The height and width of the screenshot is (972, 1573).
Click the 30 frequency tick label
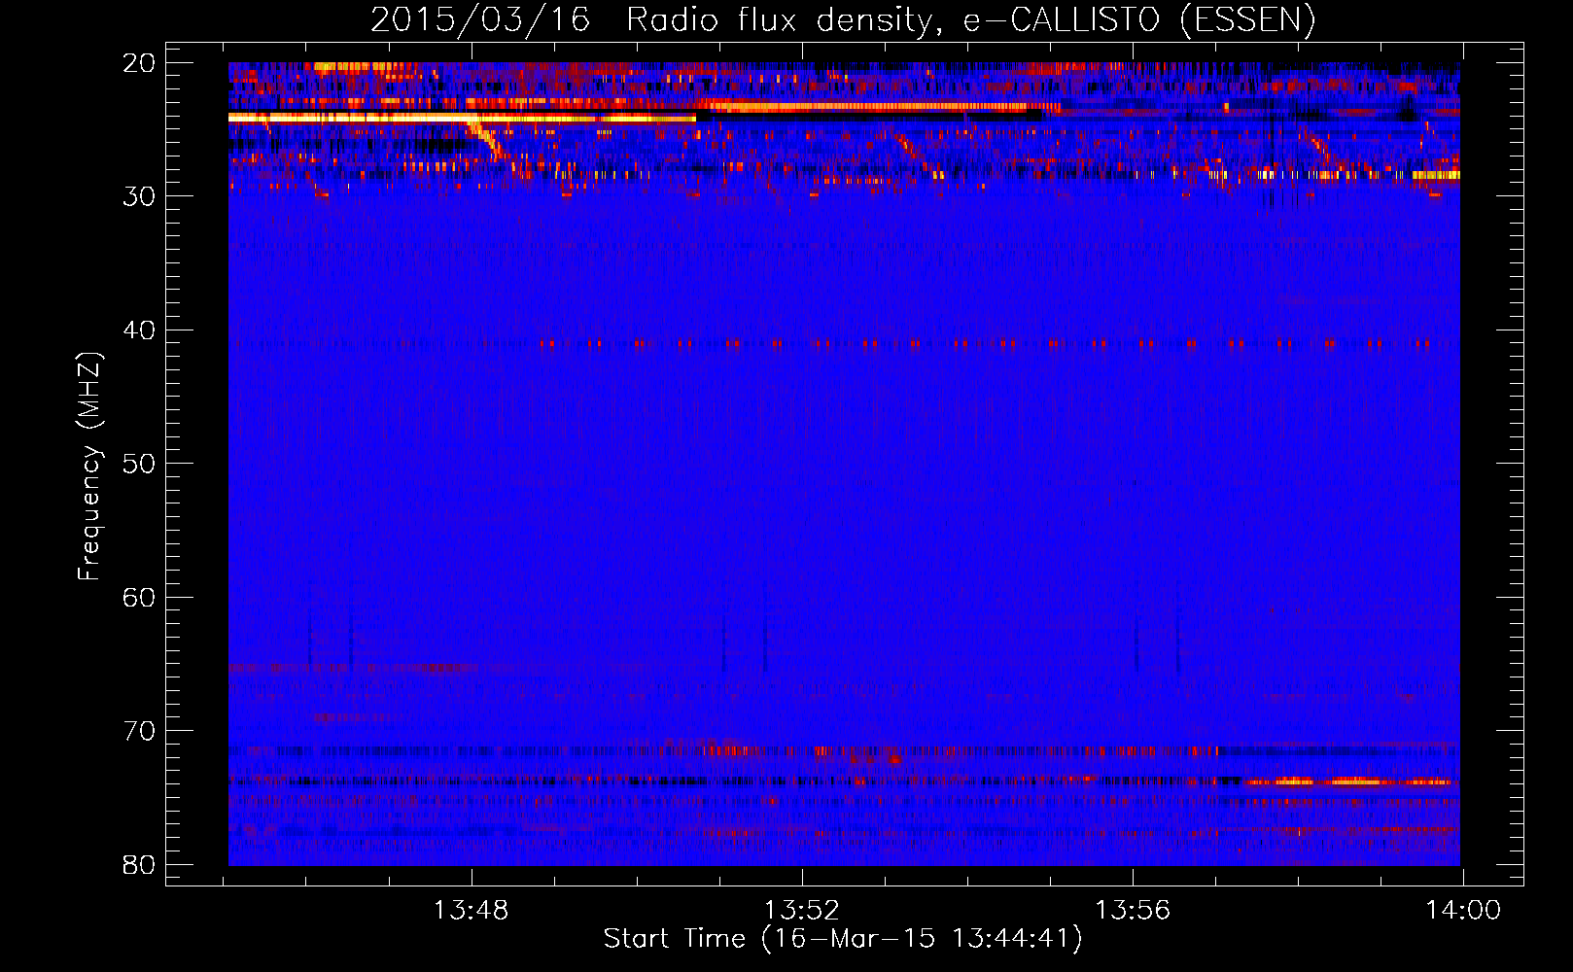[139, 196]
